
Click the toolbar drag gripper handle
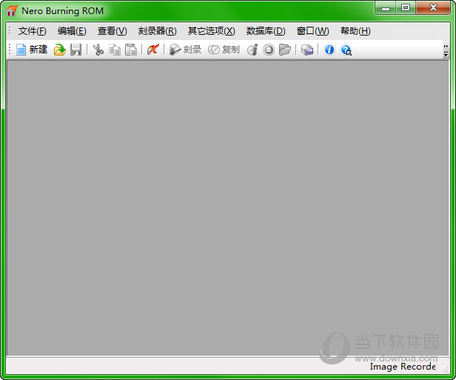pyautogui.click(x=10, y=49)
